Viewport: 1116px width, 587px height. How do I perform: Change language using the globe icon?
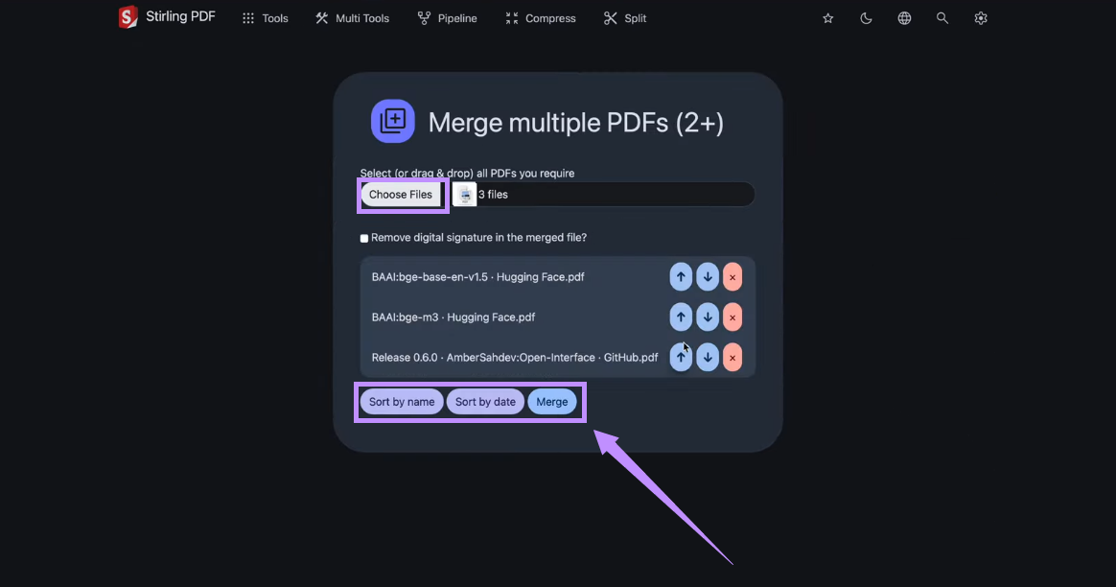(904, 17)
